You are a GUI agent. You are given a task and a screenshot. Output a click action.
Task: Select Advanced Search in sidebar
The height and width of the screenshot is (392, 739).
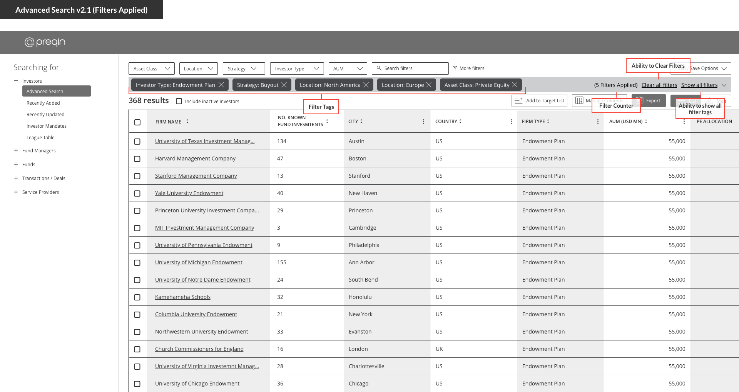(x=57, y=91)
